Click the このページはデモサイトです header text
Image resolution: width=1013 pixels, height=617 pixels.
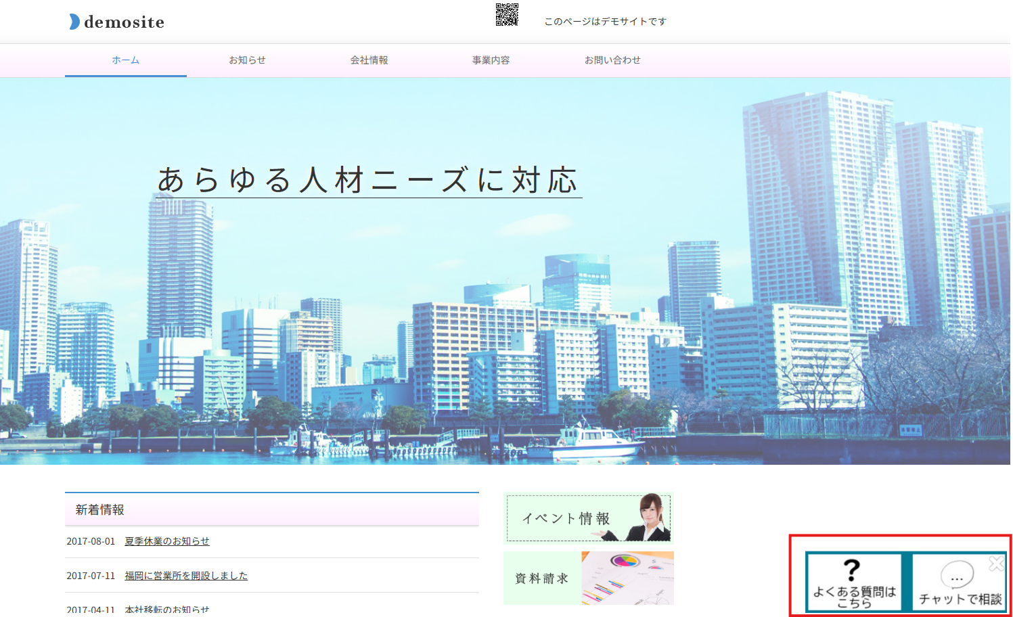(605, 22)
